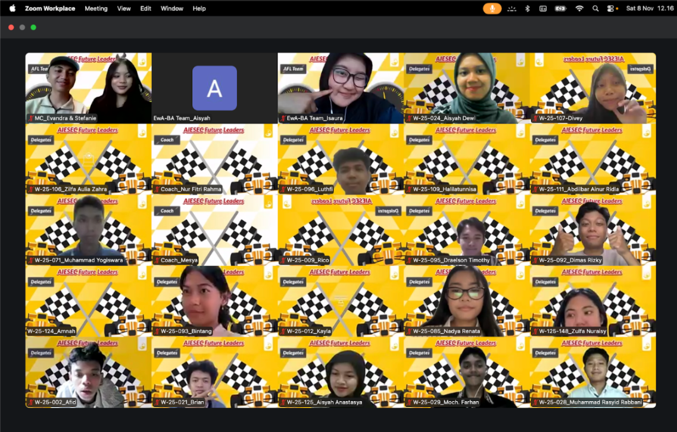
Task: Click the avatar 'A' of EwA-BA Team_Aisyah
Action: tap(214, 88)
